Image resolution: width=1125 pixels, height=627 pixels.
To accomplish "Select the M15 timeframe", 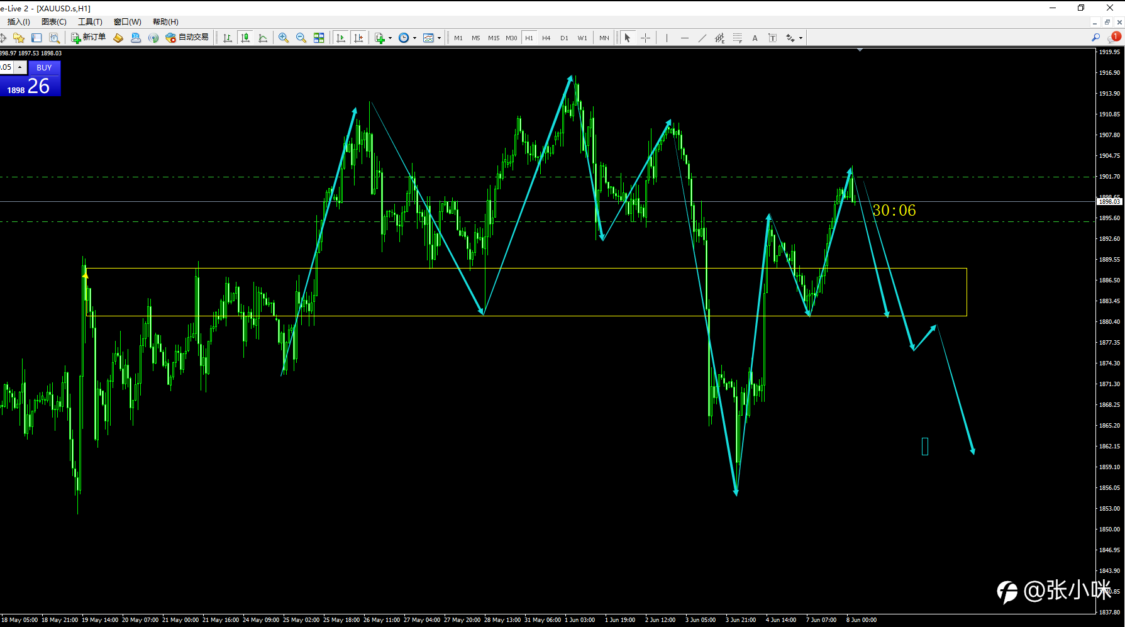I will pos(494,38).
